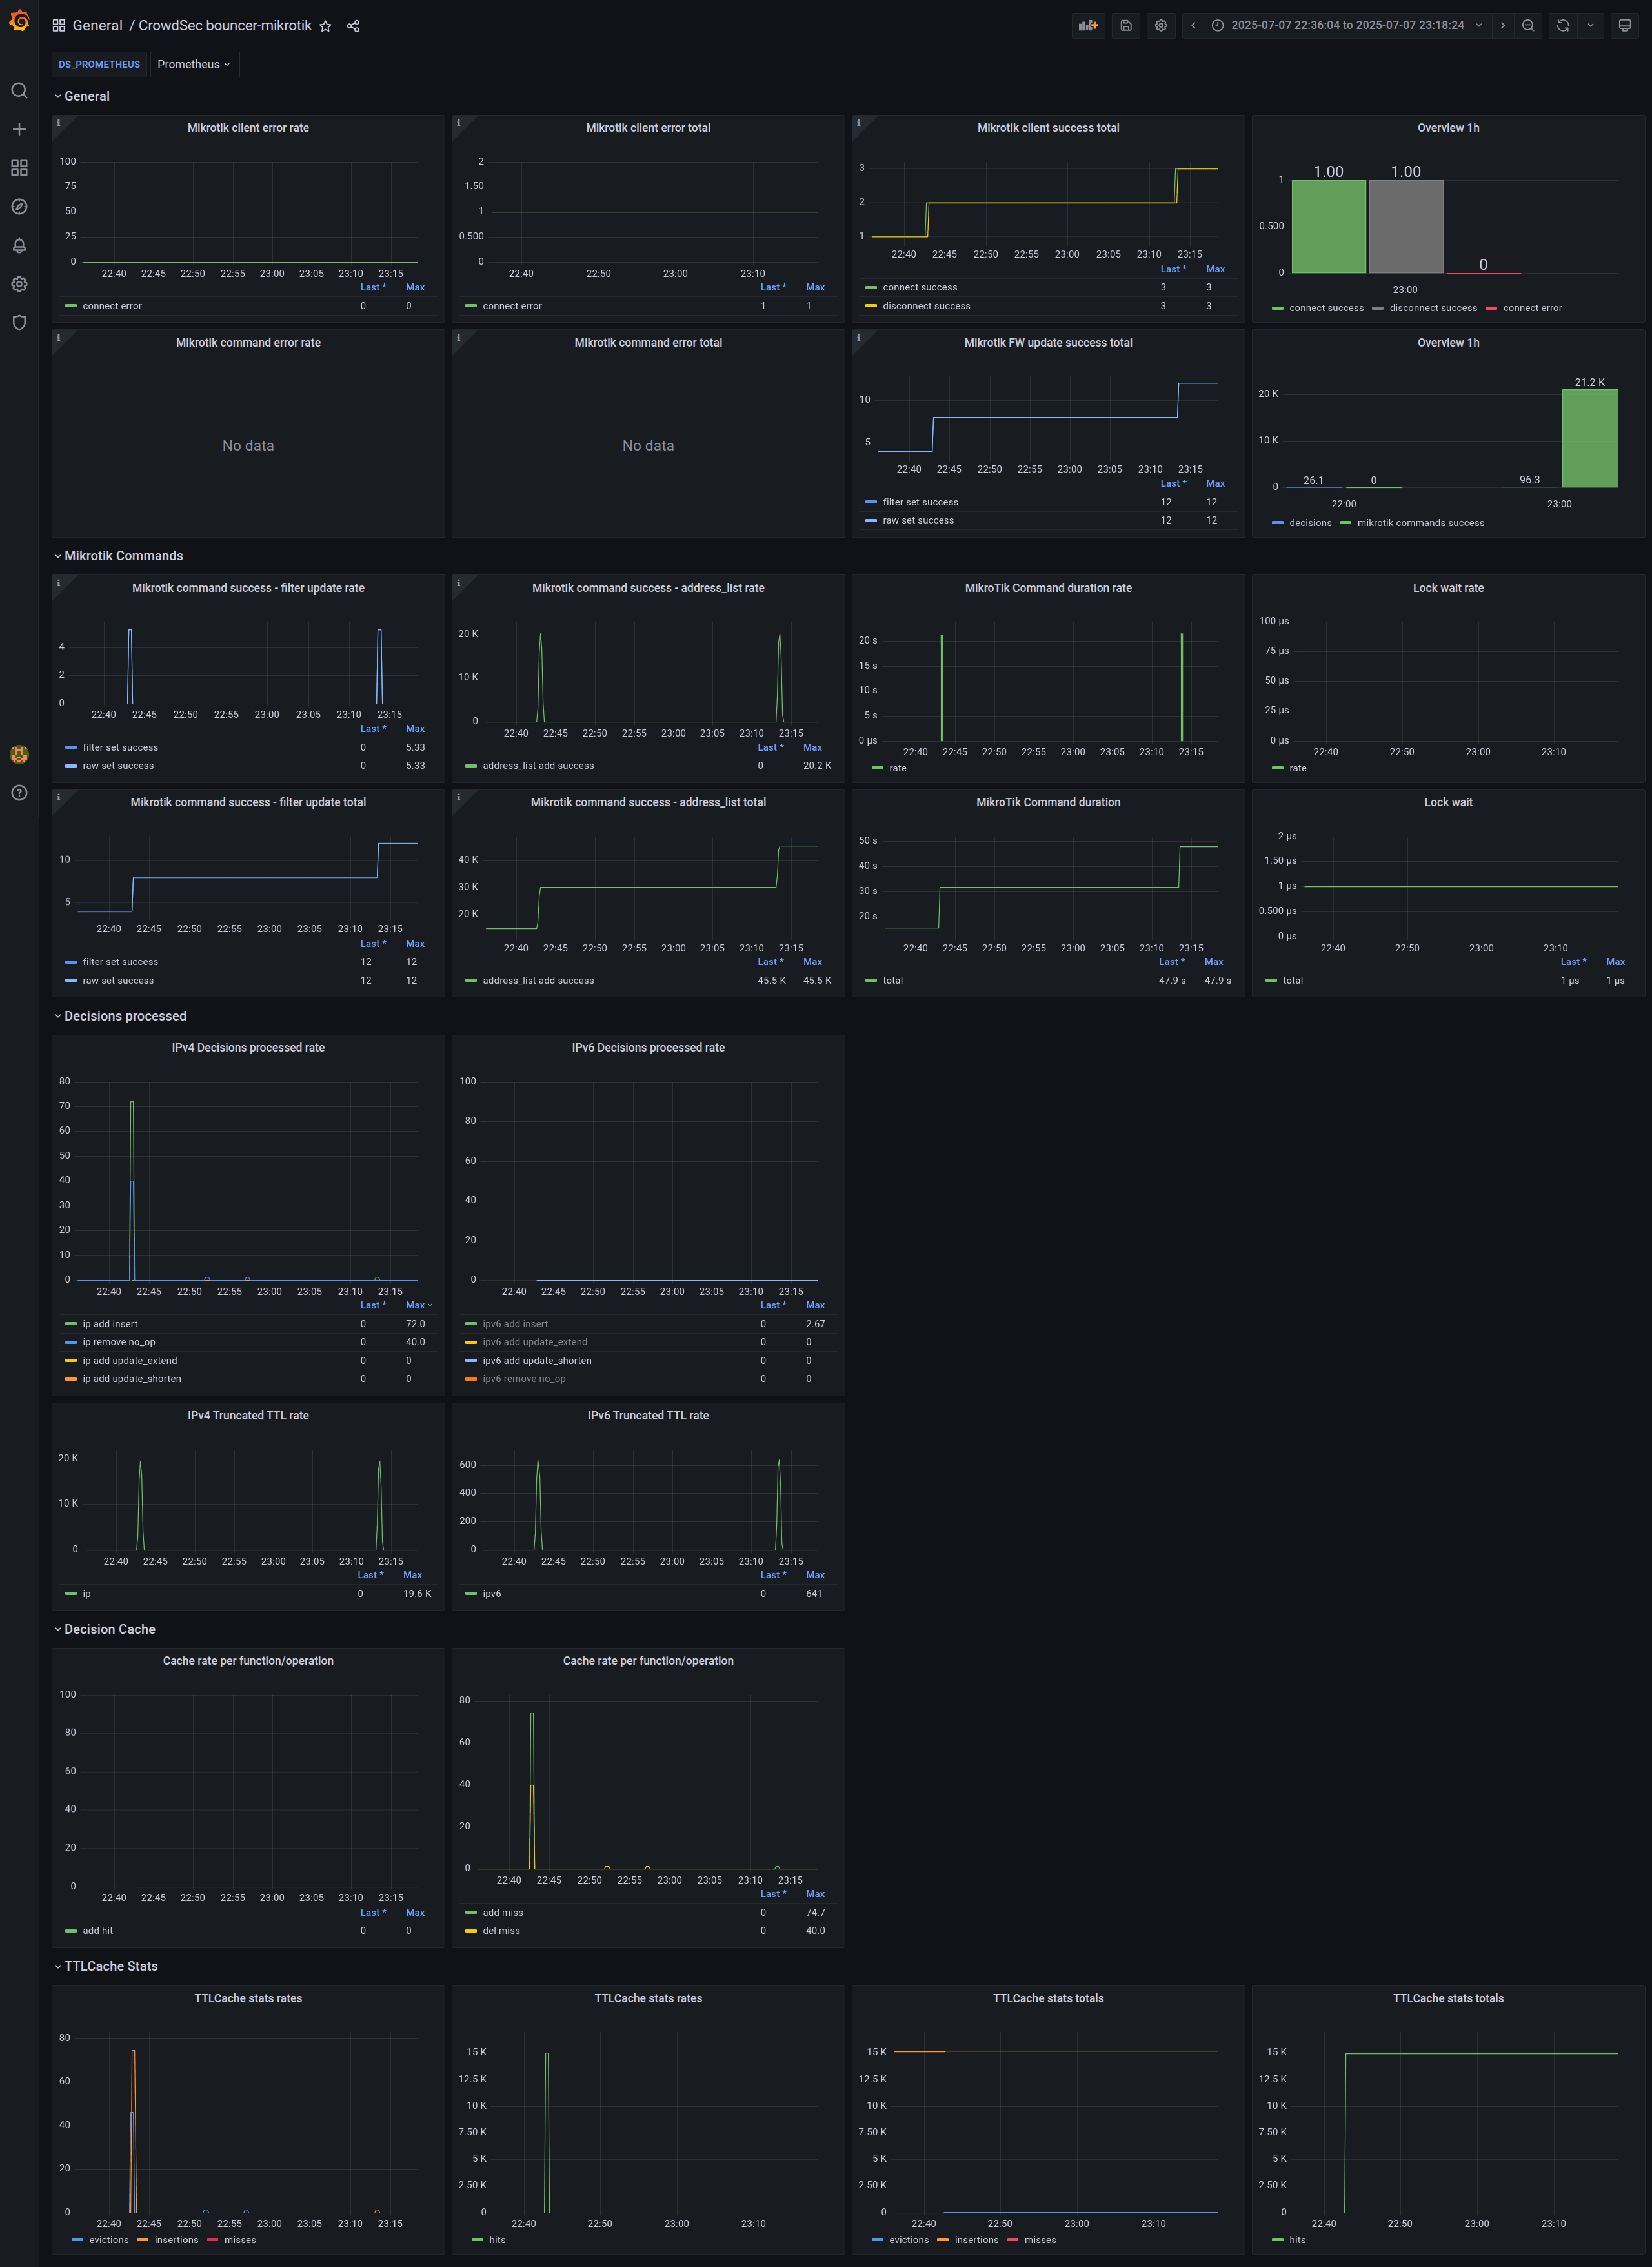Toggle del miss series in cache panel
The image size is (1652, 2267).
click(501, 1931)
